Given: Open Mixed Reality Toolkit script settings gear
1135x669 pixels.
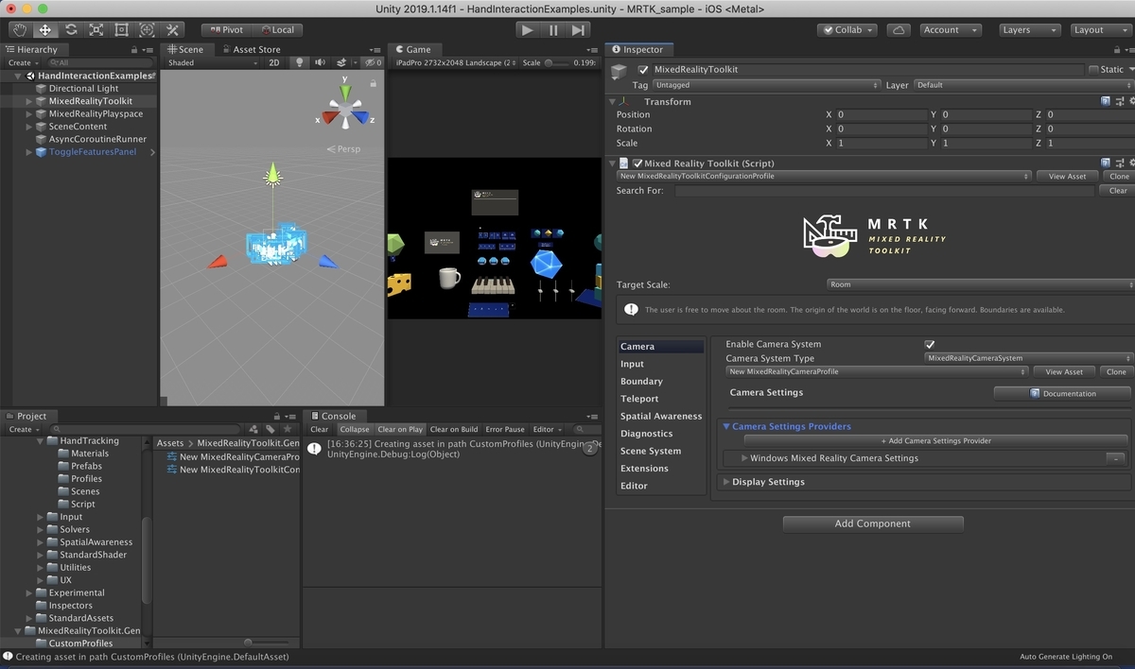Looking at the screenshot, I should click(1131, 163).
